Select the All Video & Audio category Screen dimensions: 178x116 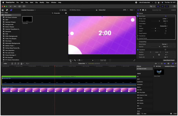click(144, 69)
